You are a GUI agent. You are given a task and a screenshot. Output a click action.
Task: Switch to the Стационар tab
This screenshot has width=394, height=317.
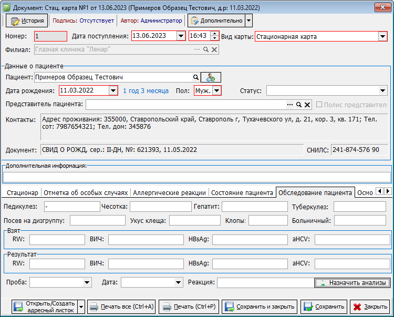tap(23, 193)
